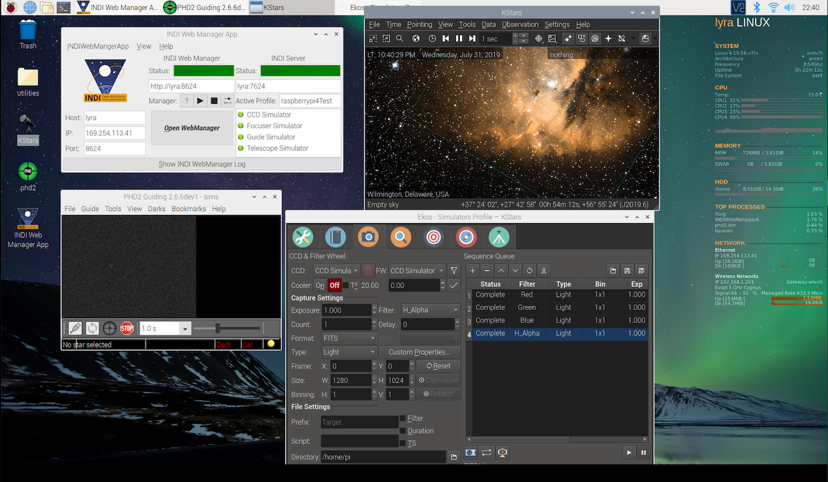Open PHD2 exposure time 1.0 s dropdown
The height and width of the screenshot is (482, 828).
[x=164, y=328]
